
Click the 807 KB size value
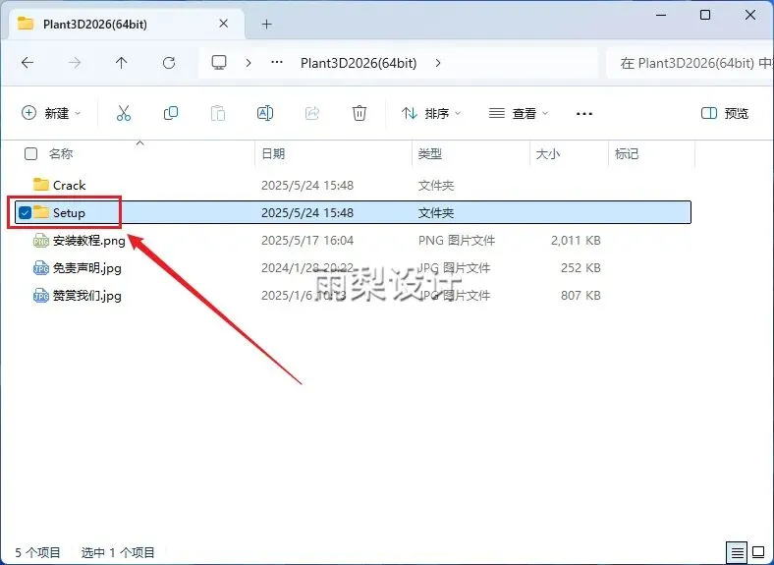click(580, 296)
